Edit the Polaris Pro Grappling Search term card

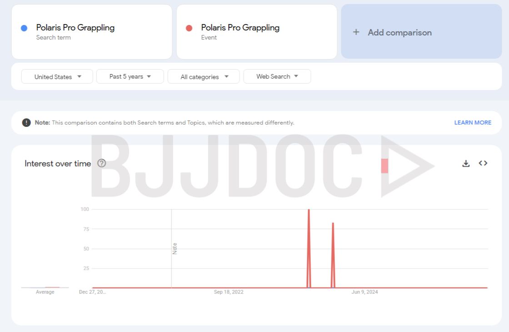(x=92, y=32)
